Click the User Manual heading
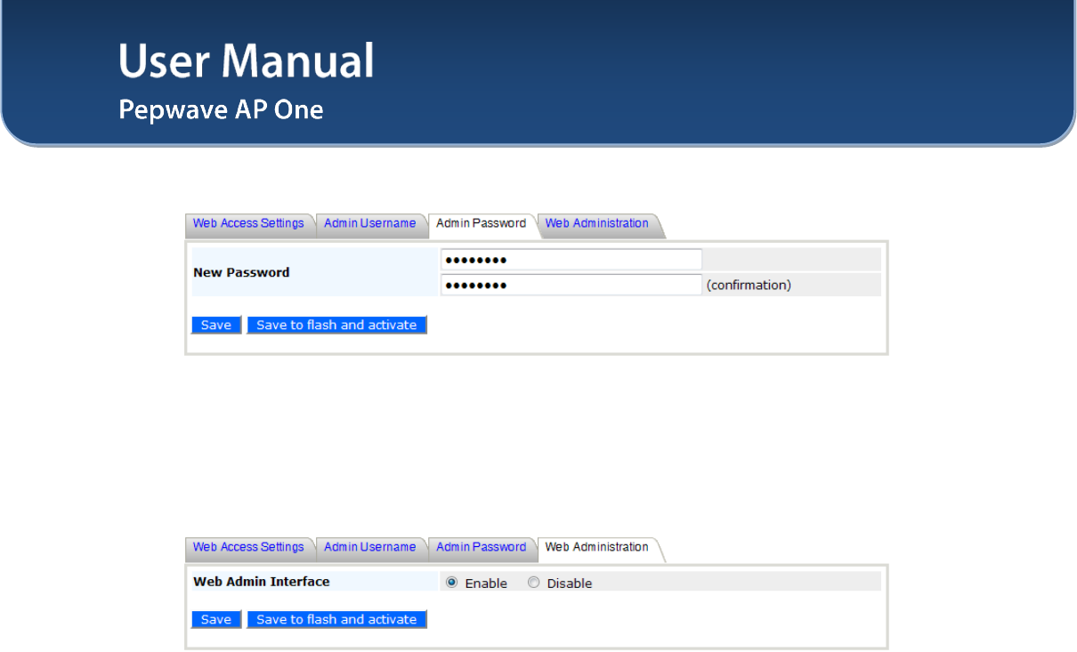 coord(247,61)
